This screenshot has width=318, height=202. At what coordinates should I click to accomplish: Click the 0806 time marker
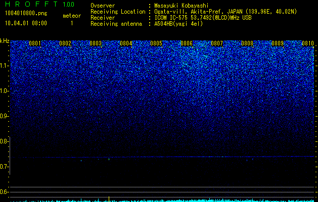(187, 43)
